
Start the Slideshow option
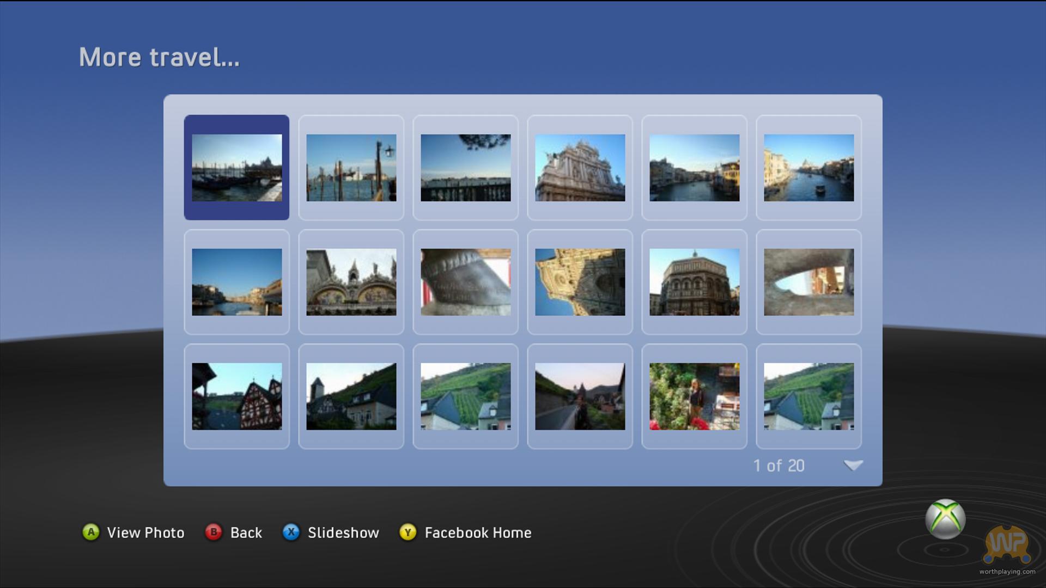pos(343,532)
